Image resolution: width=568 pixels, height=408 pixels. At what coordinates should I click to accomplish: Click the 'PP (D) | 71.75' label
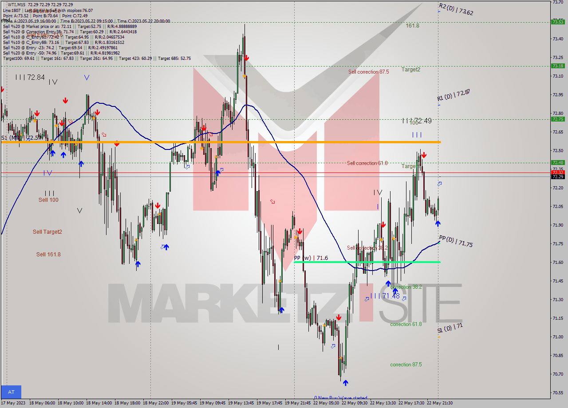click(456, 241)
